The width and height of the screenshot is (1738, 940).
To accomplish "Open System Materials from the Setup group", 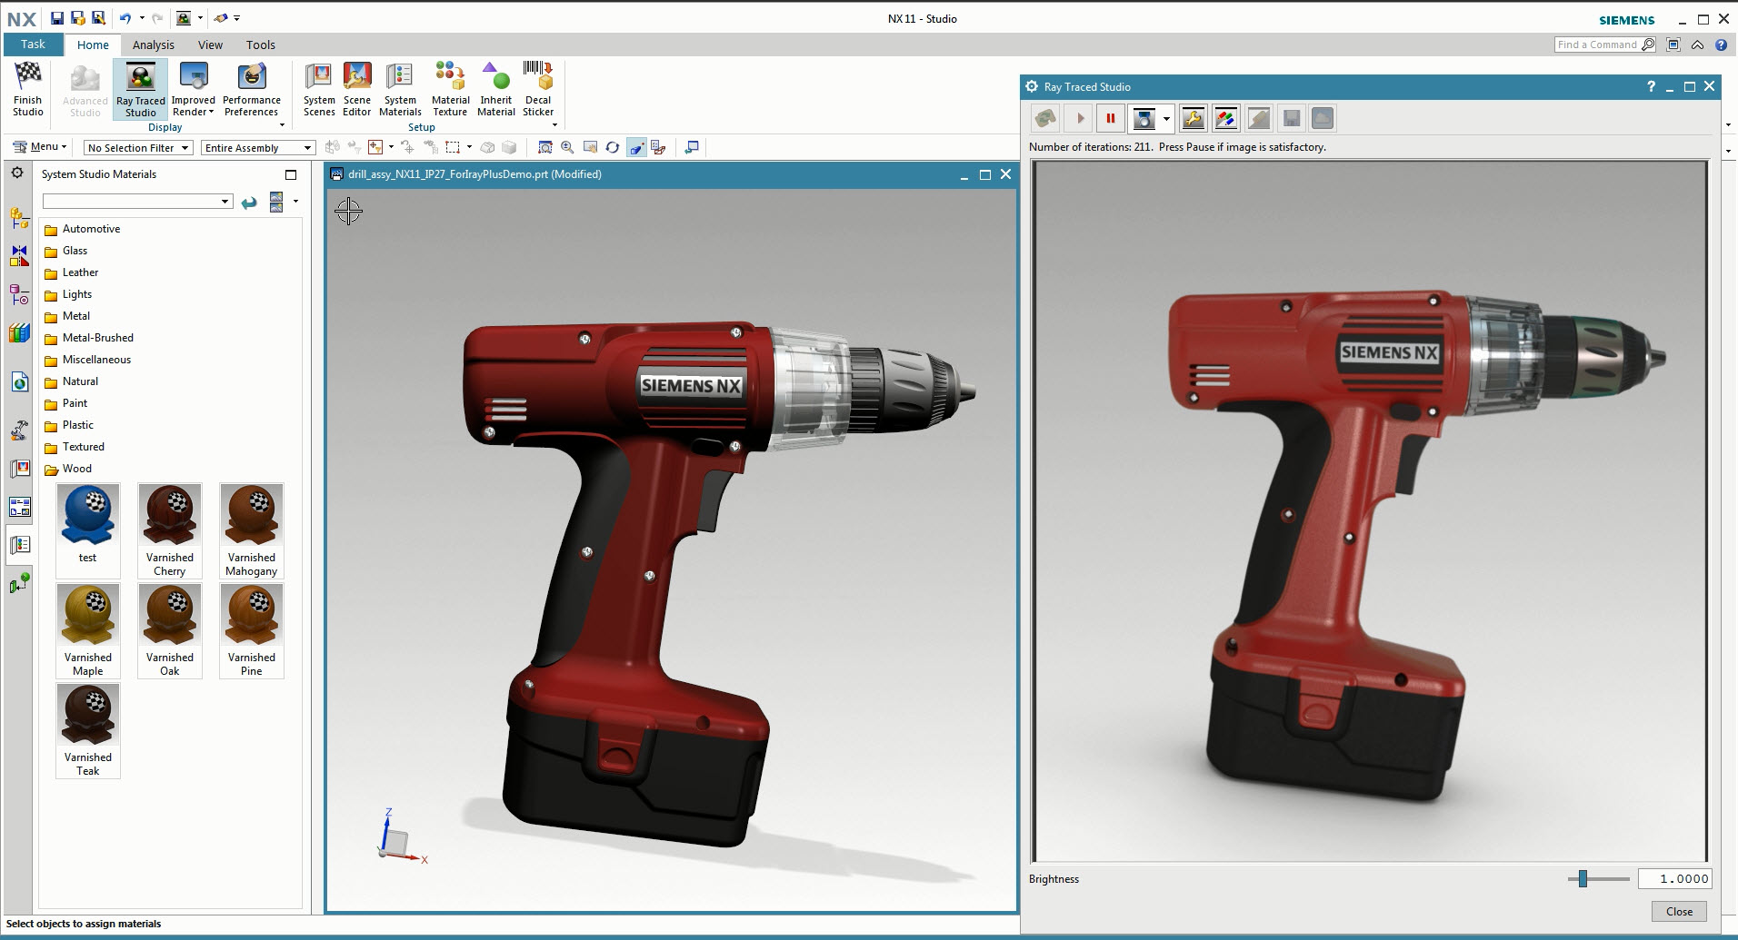I will pyautogui.click(x=400, y=88).
